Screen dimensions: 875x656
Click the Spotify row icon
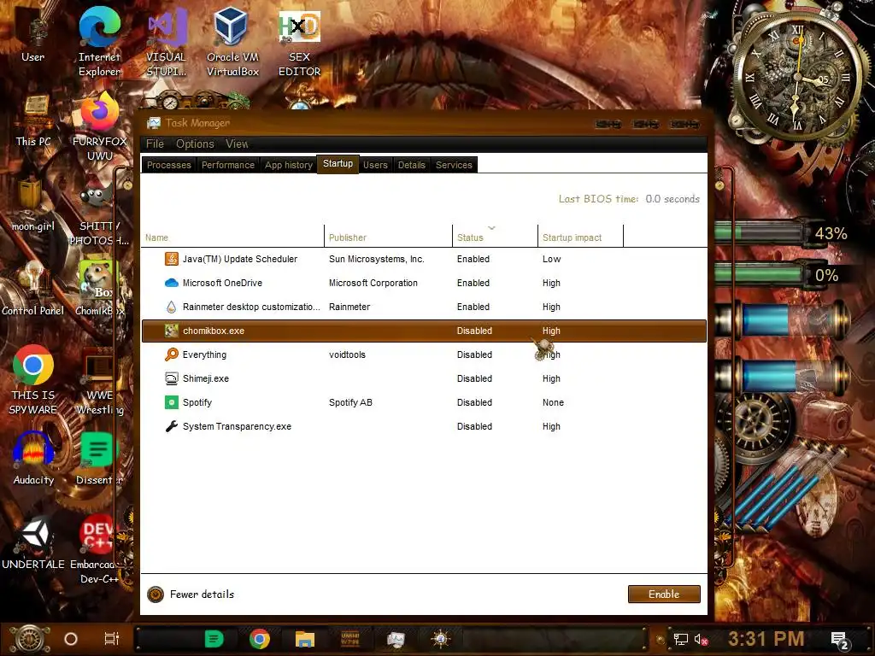point(171,402)
